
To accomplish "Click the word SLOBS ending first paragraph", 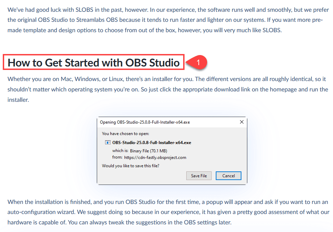I will 272,30.
